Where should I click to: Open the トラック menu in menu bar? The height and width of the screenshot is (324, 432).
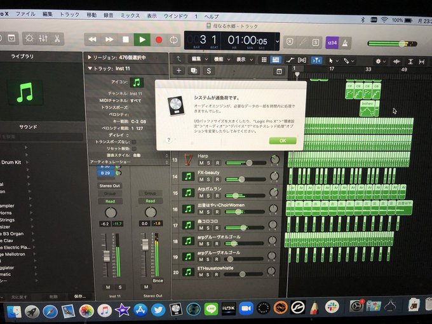click(x=69, y=15)
